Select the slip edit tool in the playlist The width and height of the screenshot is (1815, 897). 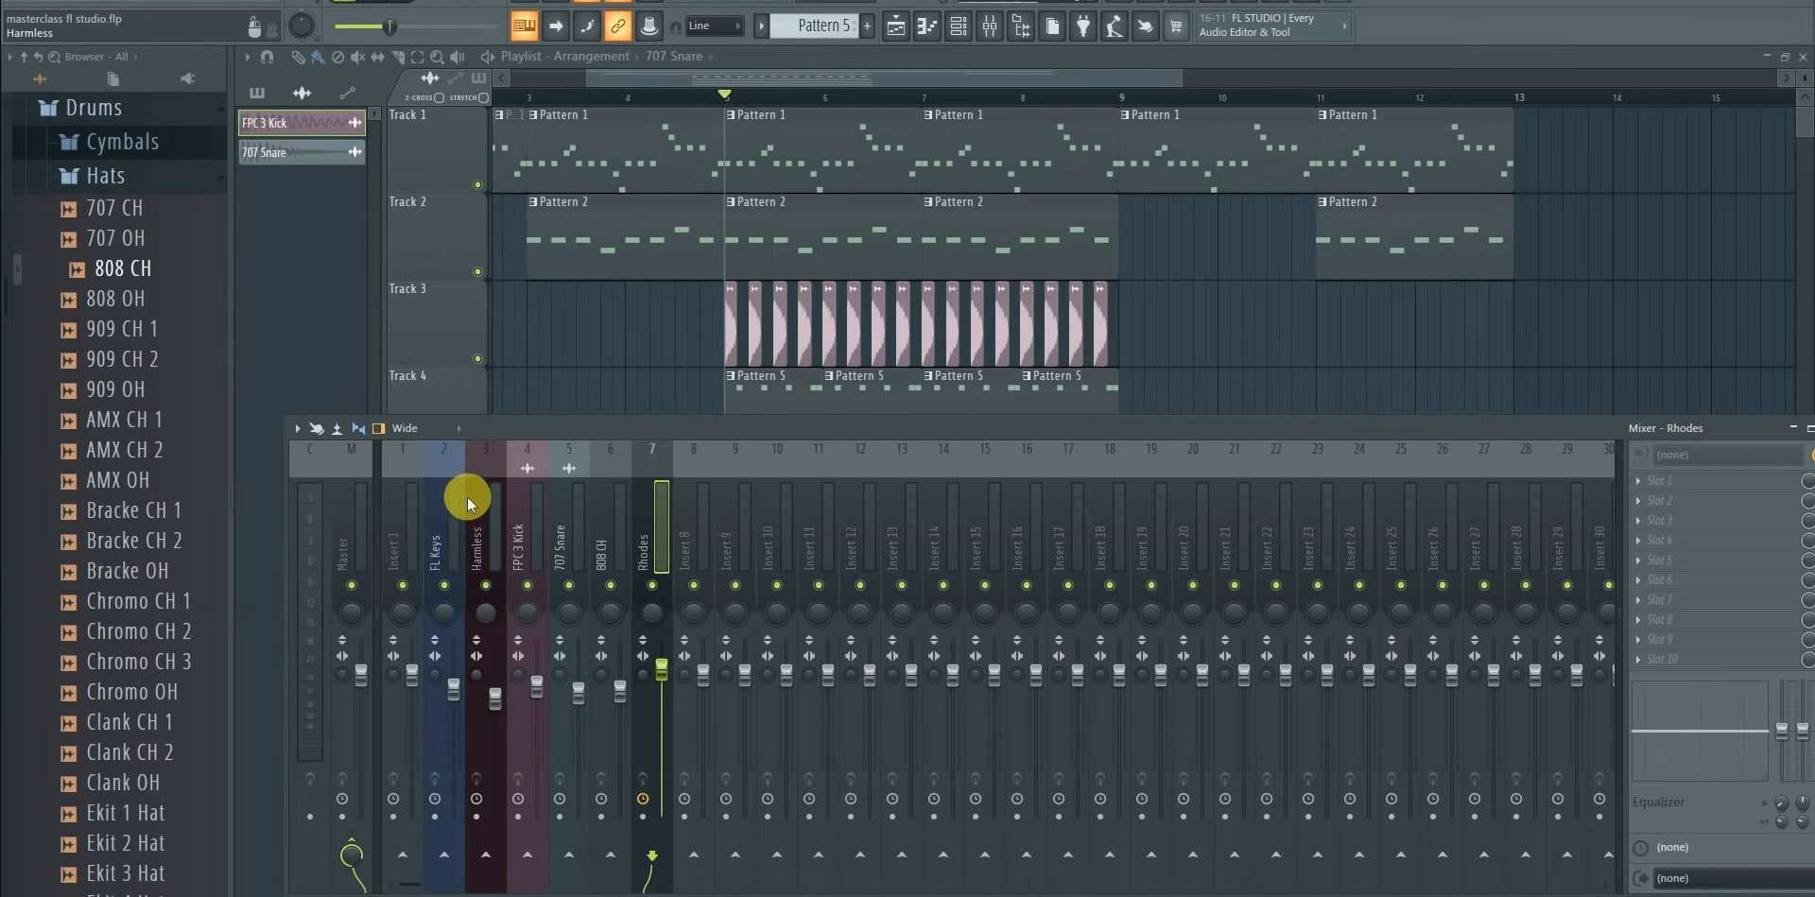[377, 57]
